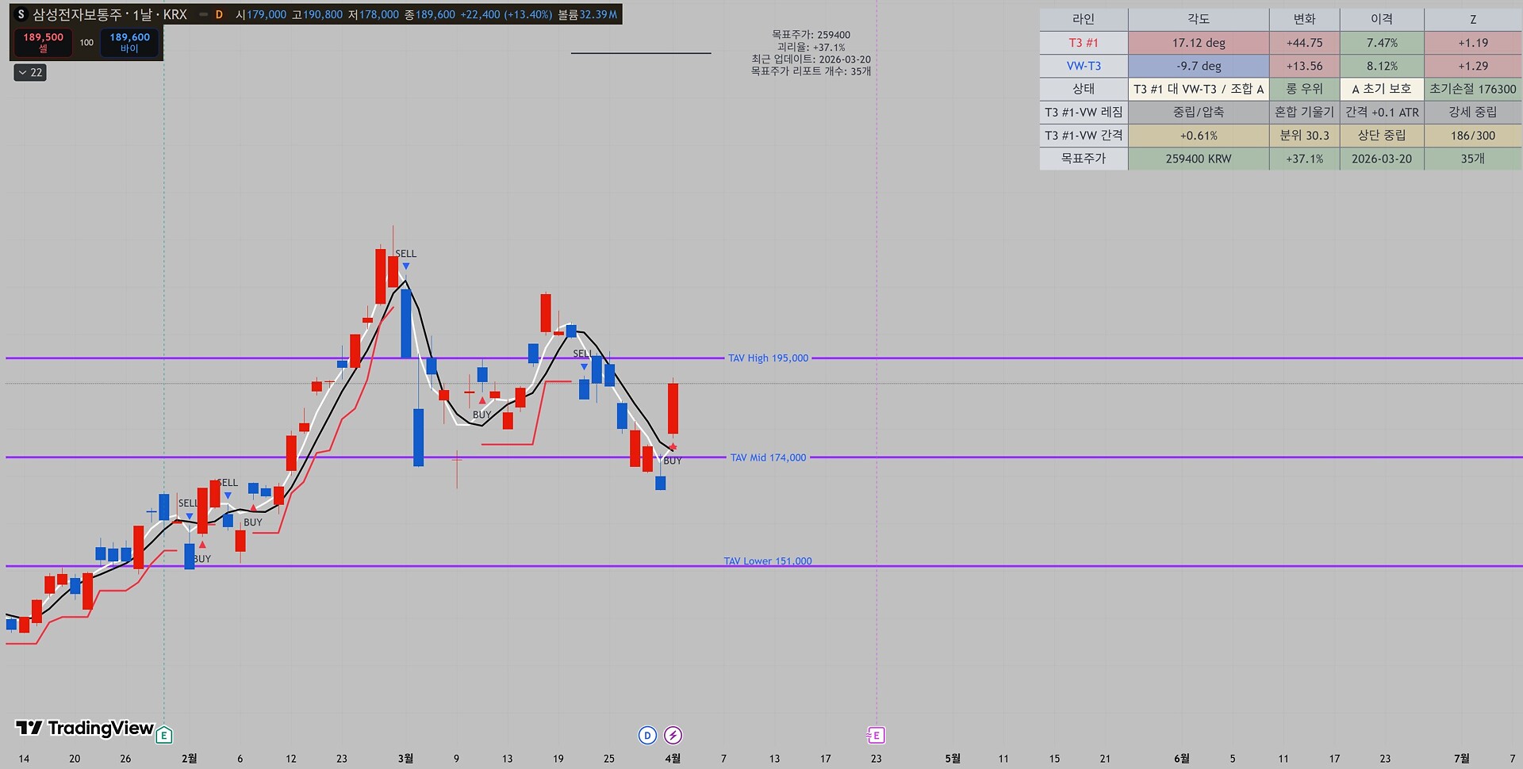1523x769 pixels.
Task: Click the -9.7 deg angle cell
Action: 1199,66
